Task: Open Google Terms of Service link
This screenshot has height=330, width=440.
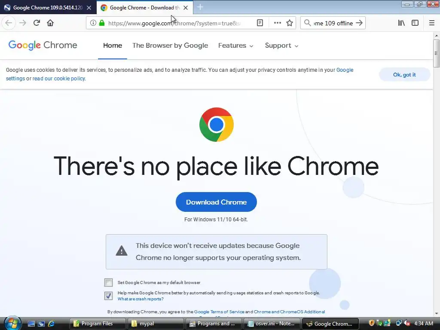Action: (219, 312)
